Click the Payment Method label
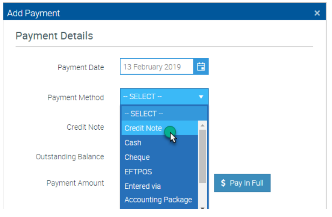This screenshot has height=217, width=332. tap(76, 97)
